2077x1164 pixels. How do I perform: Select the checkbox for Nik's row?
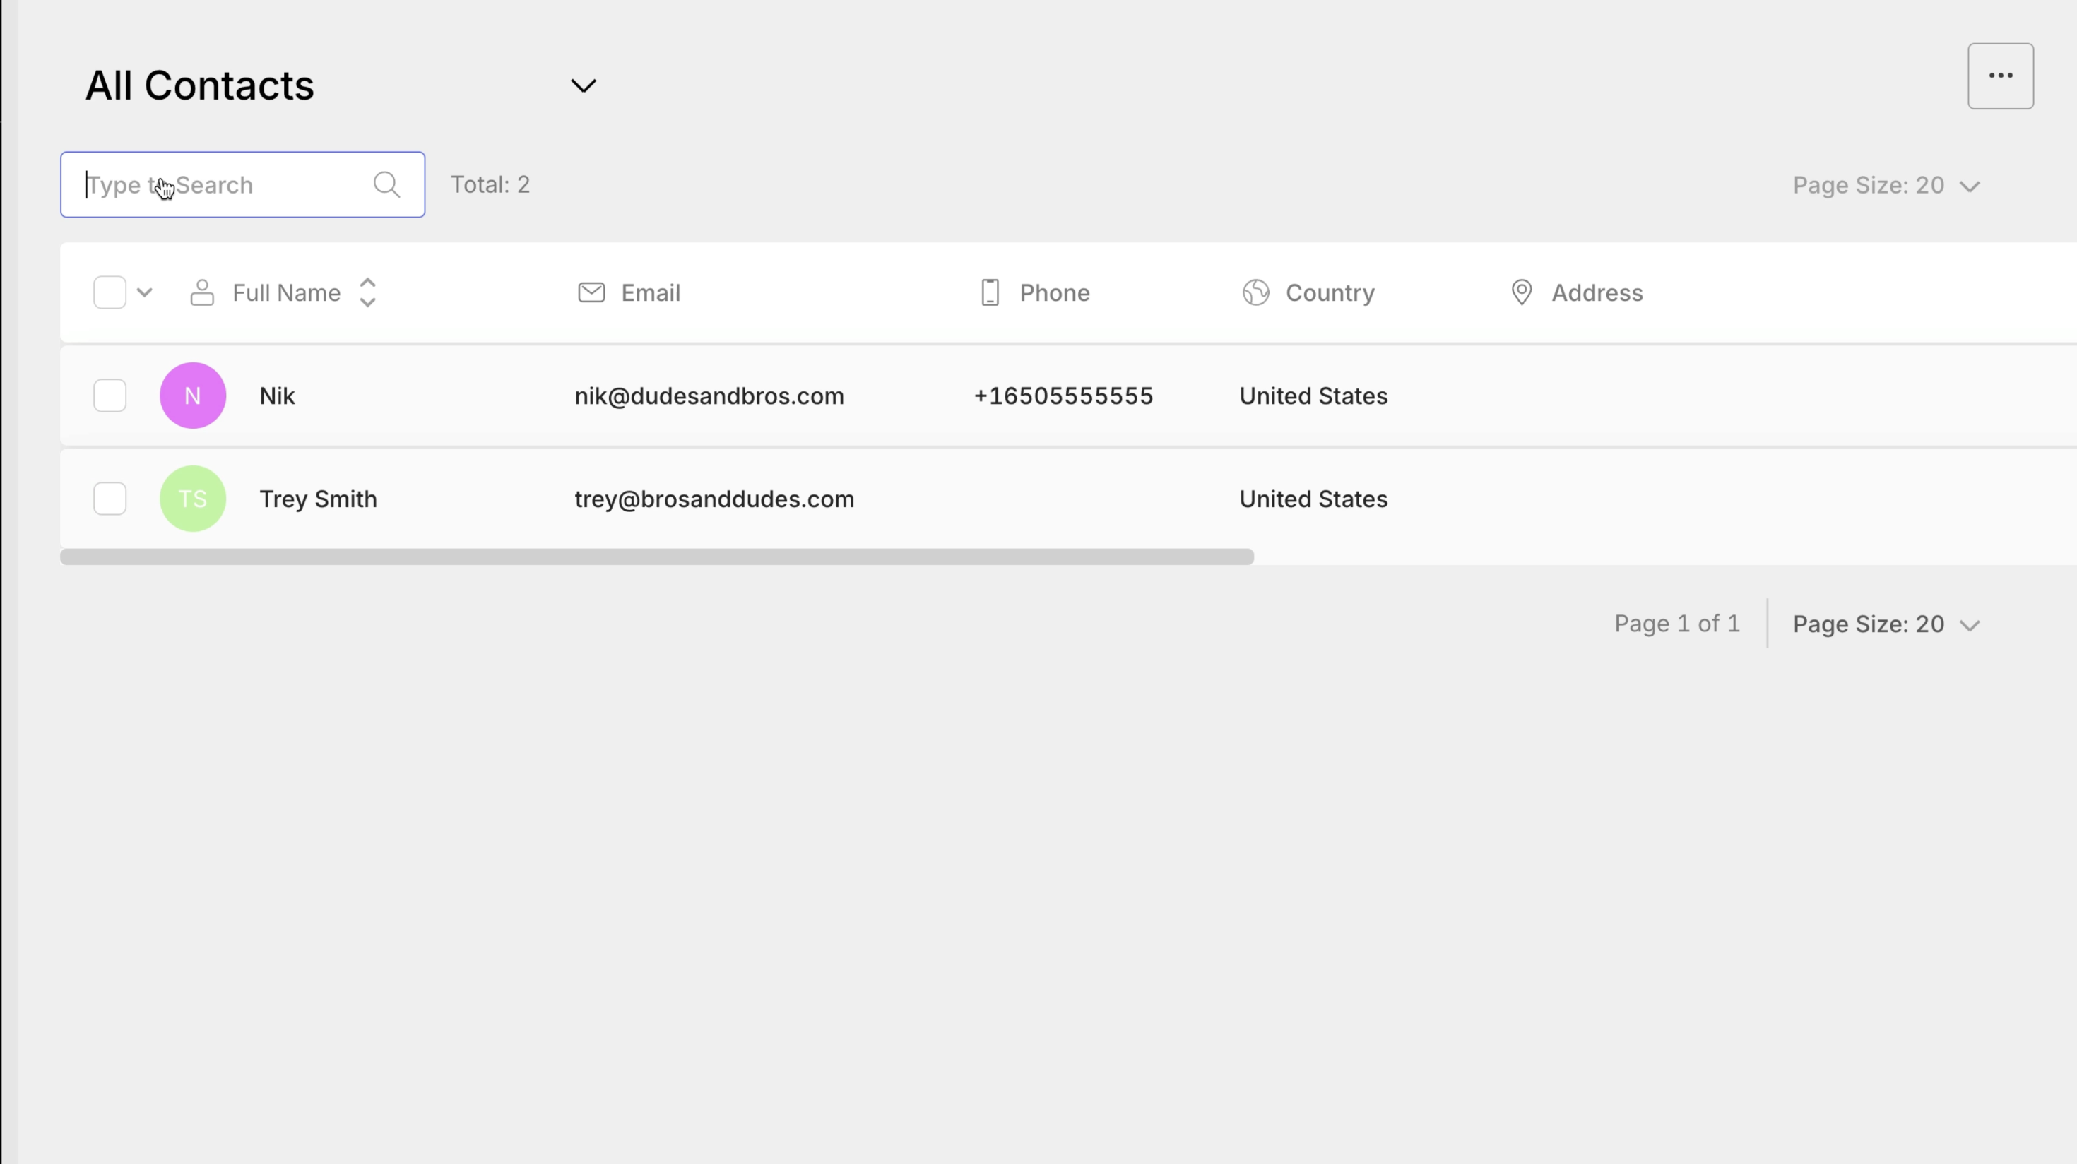pyautogui.click(x=110, y=396)
